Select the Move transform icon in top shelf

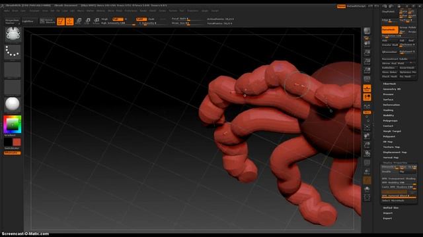[x=79, y=21]
